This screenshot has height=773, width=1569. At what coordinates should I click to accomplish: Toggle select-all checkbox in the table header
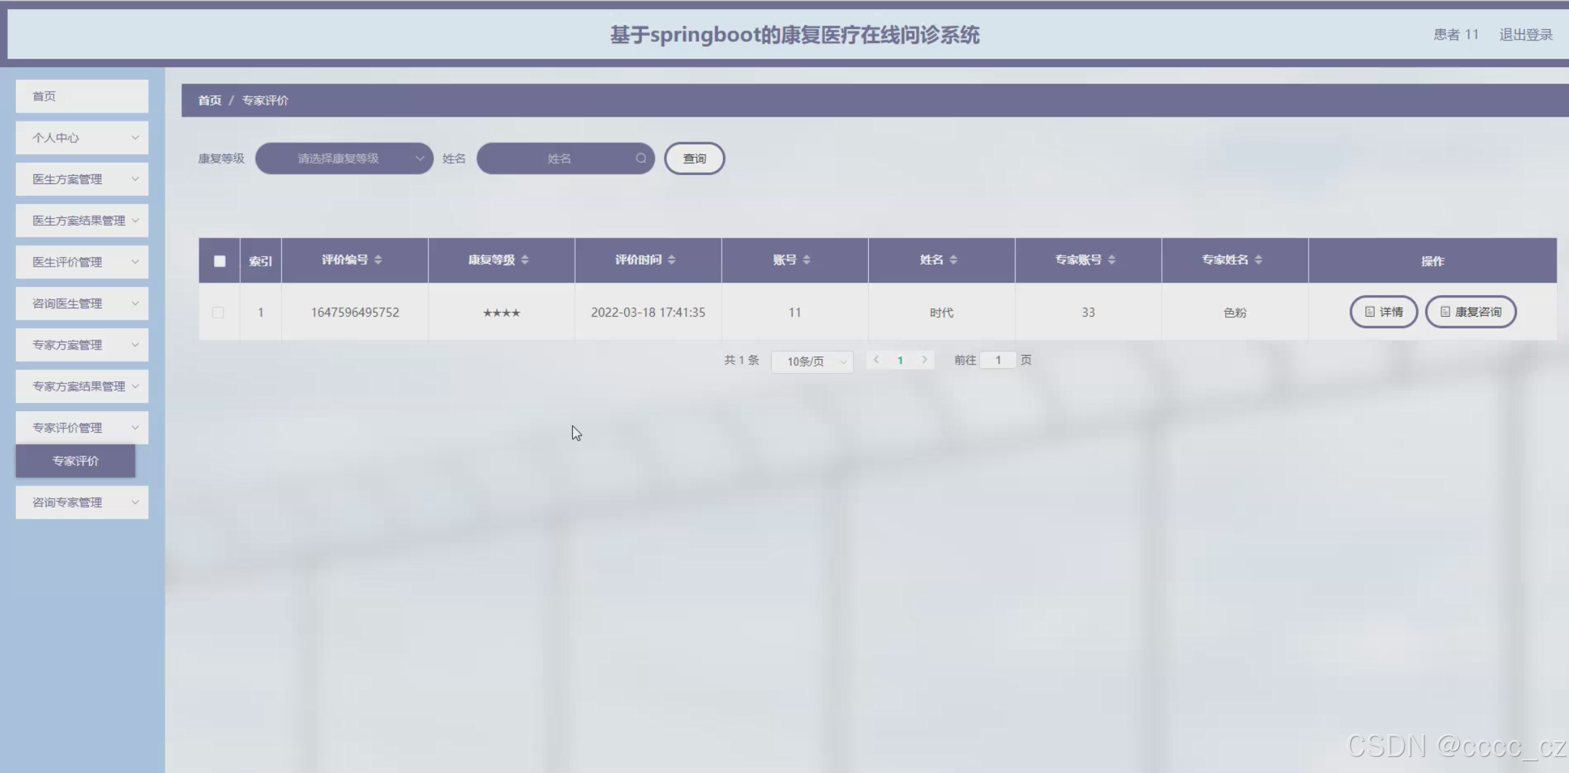[219, 261]
